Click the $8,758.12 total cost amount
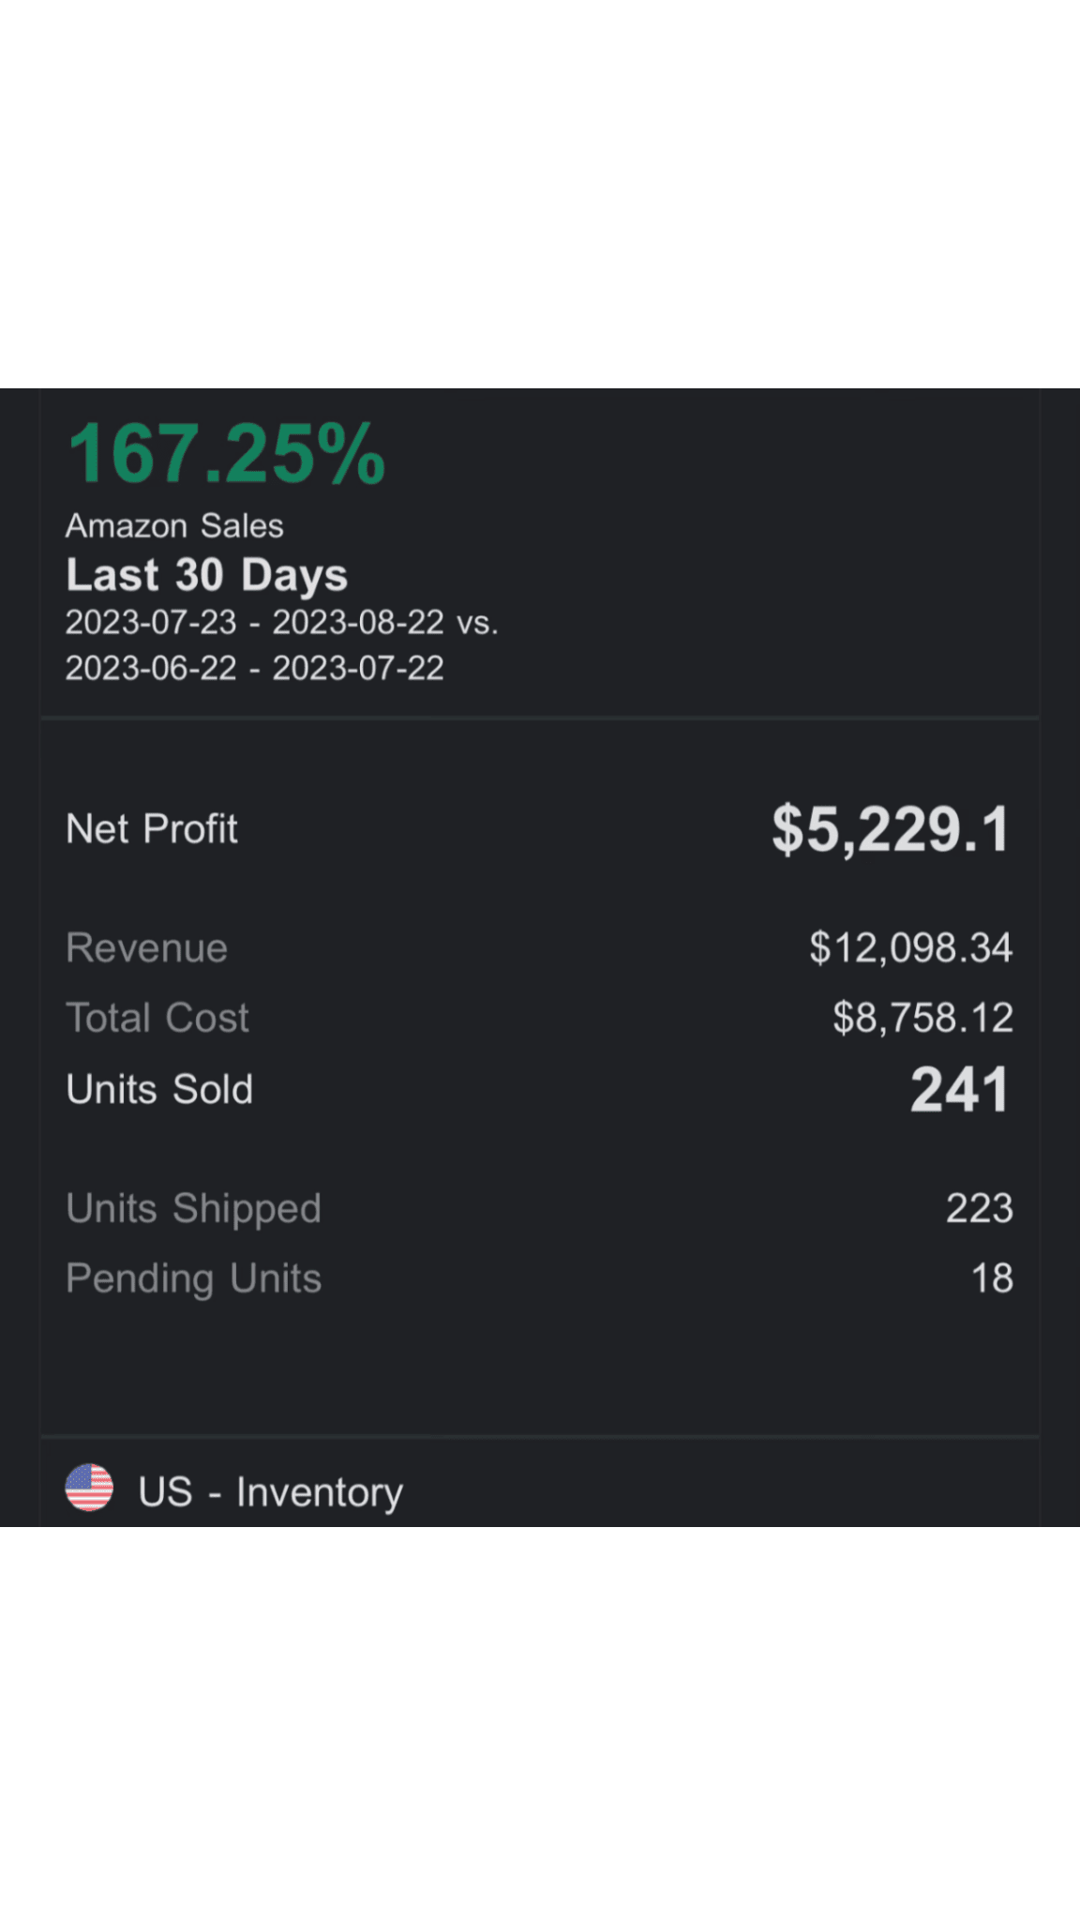 [922, 1018]
